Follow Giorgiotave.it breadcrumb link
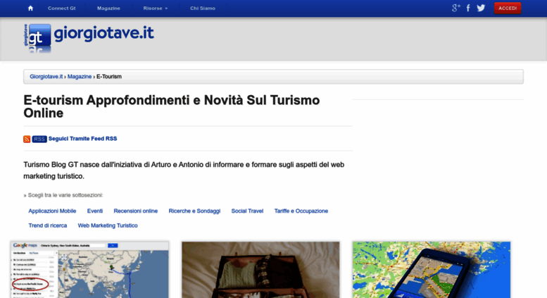The height and width of the screenshot is (298, 547). coord(46,76)
